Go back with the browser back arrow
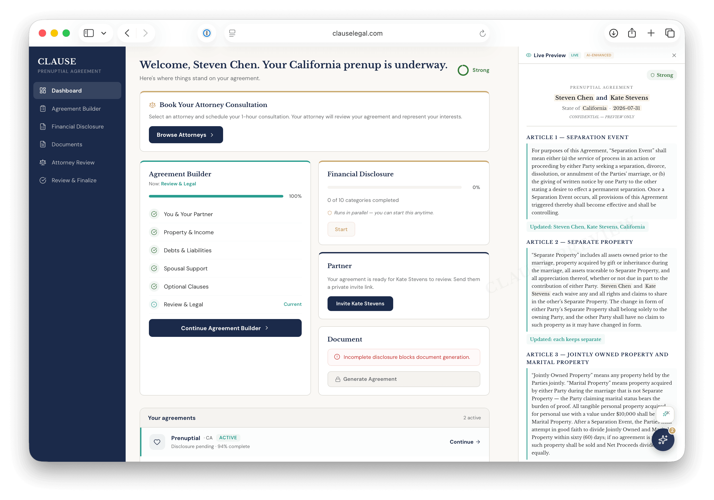This screenshot has height=500, width=714. pos(127,33)
